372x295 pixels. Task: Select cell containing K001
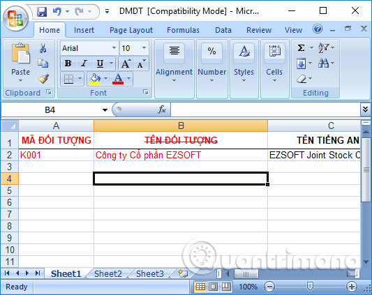(57, 155)
